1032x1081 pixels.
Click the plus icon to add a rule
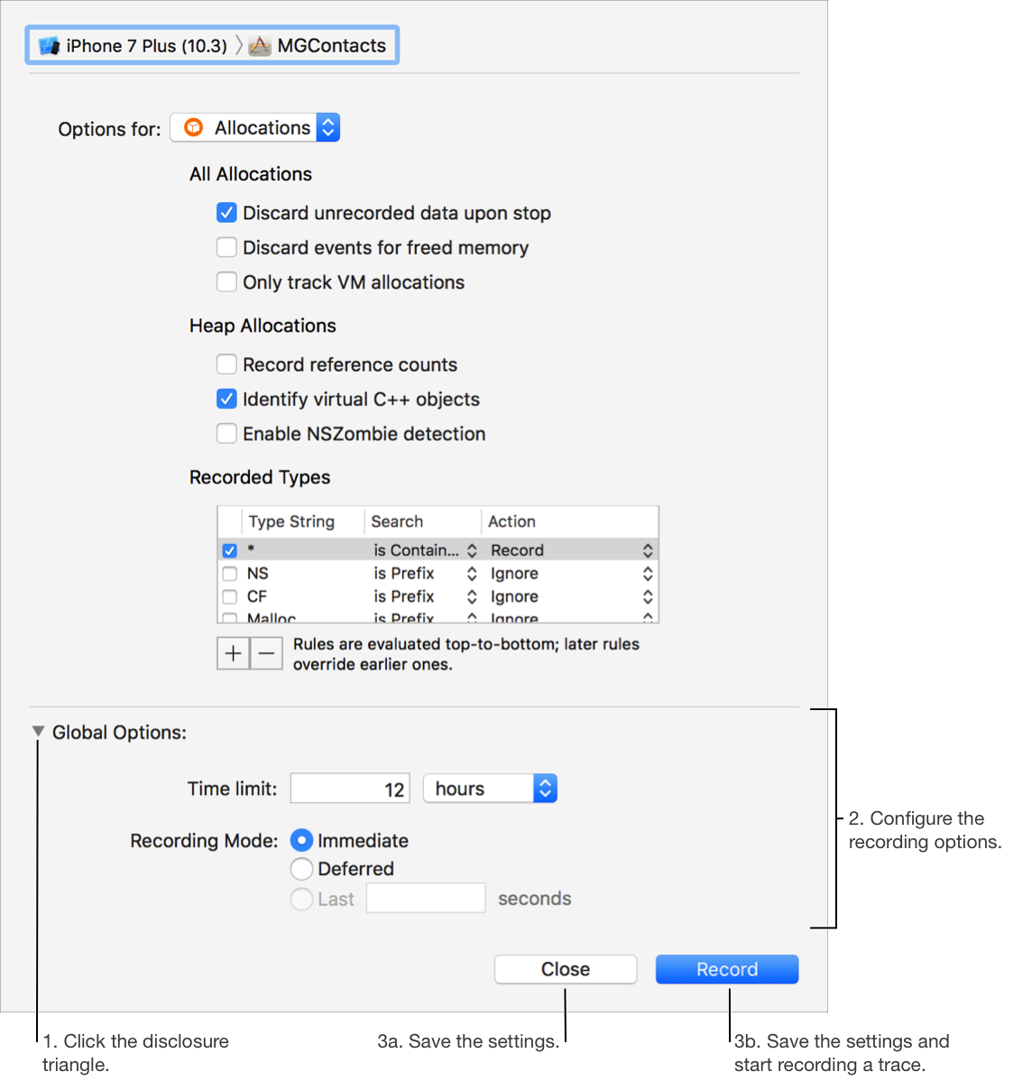coord(233,652)
